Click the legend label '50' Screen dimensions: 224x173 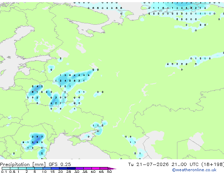coord(109,172)
